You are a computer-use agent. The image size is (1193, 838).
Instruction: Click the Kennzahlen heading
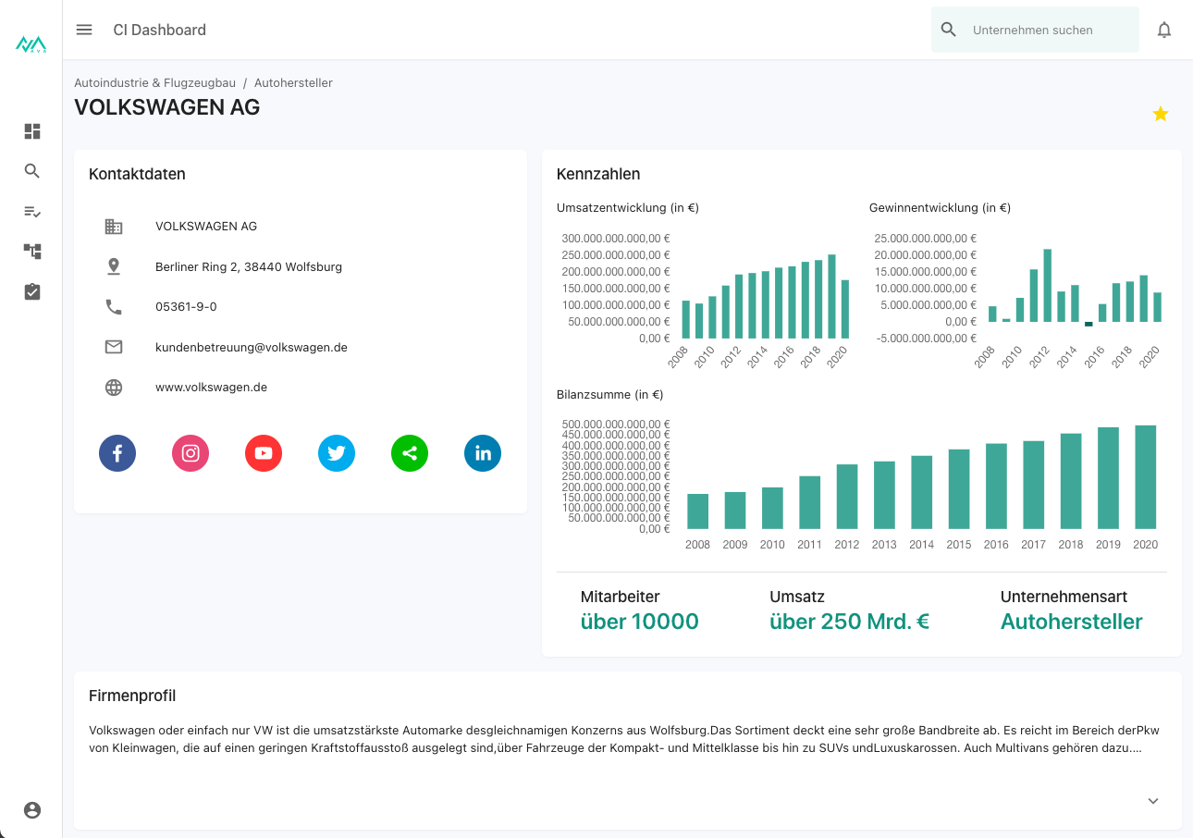[x=598, y=174]
